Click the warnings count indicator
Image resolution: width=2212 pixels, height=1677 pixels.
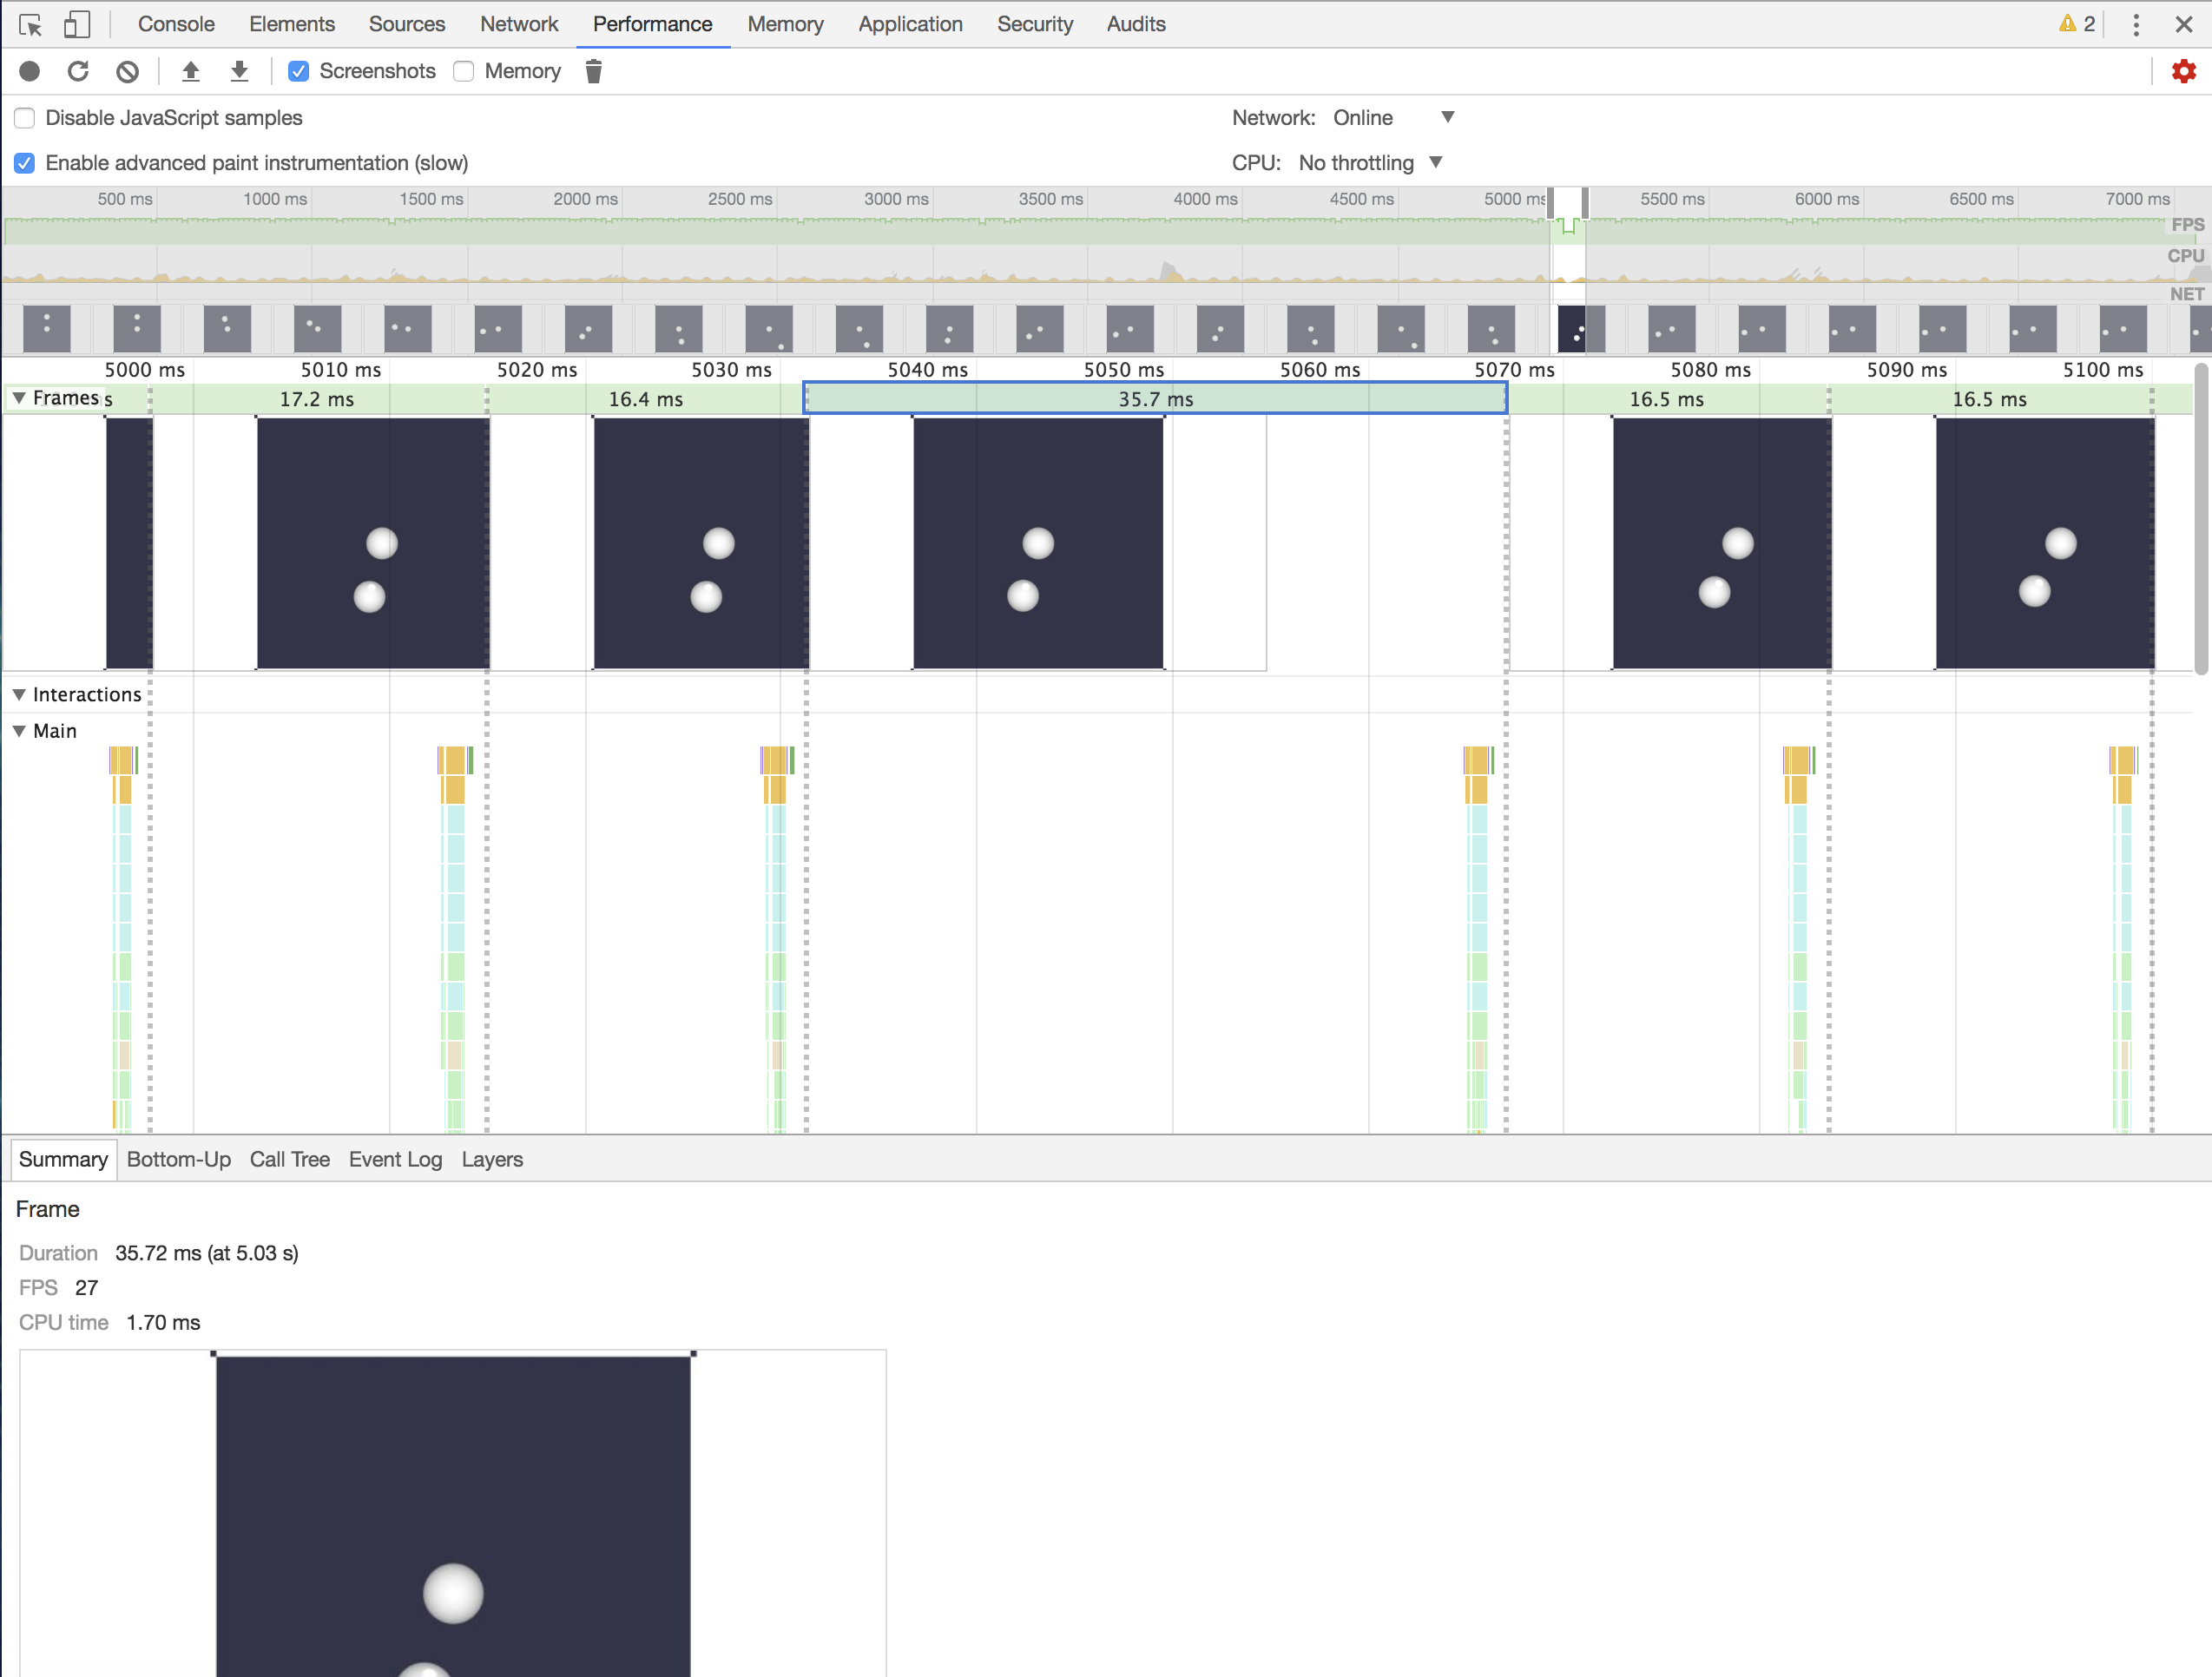tap(2076, 24)
